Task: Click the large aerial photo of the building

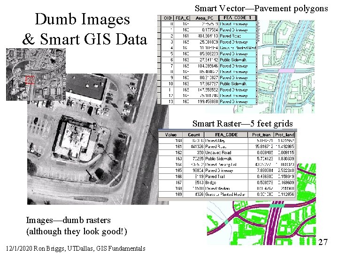Action: point(98,139)
